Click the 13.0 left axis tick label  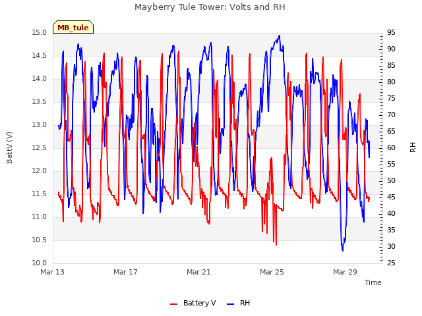click(x=40, y=124)
